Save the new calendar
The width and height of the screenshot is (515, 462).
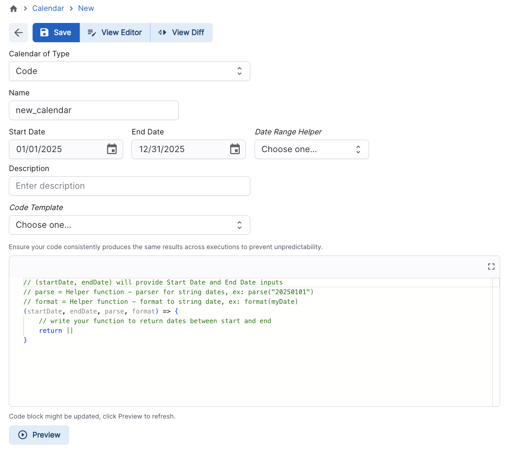[x=56, y=33]
